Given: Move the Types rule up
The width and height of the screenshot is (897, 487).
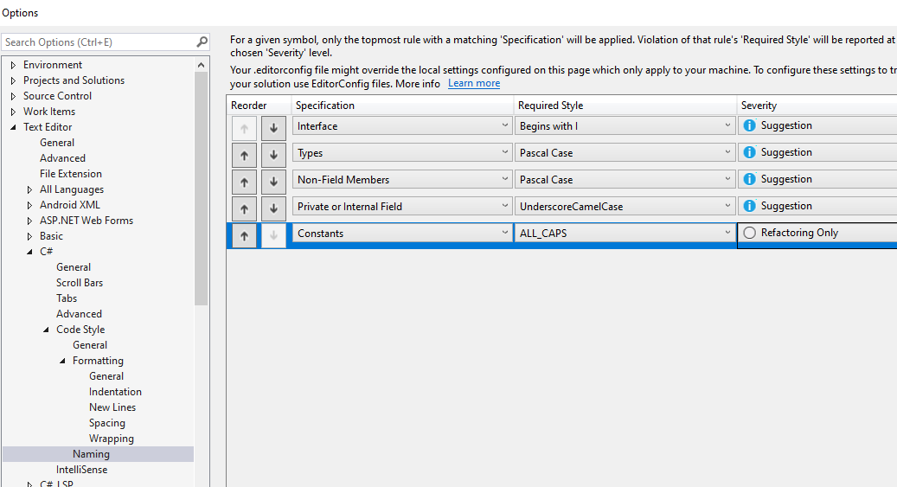Looking at the screenshot, I should [x=244, y=155].
